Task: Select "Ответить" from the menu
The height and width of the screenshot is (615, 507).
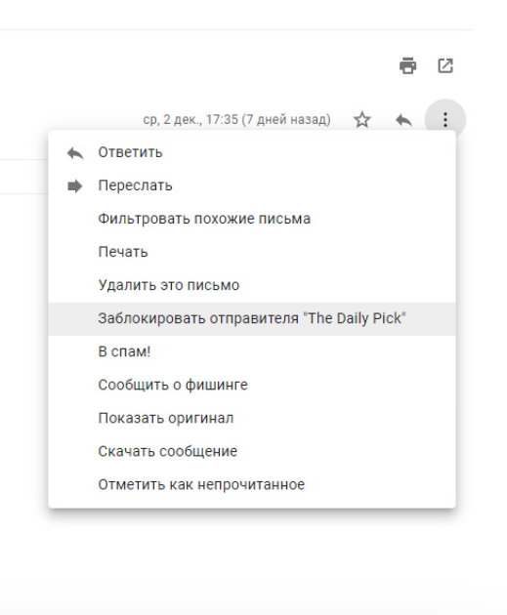Action: [251, 152]
